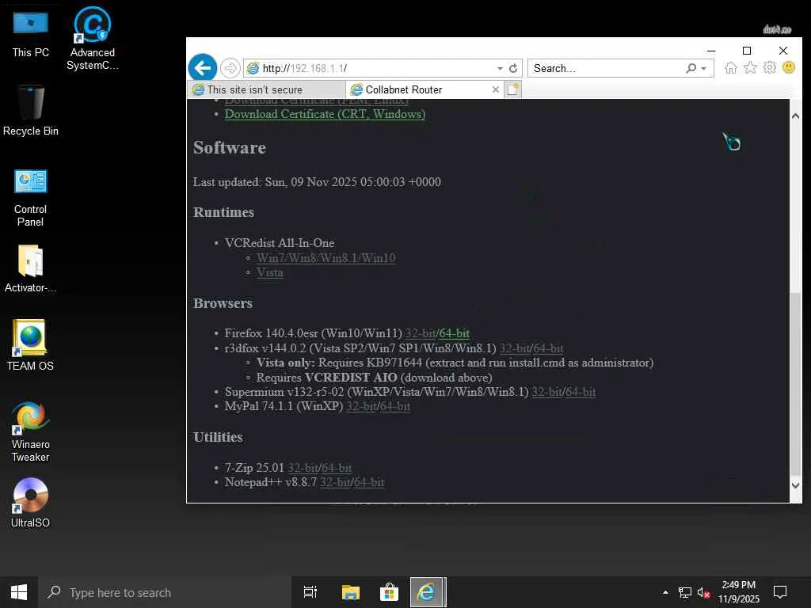Click the vertical scrollbar thumb
This screenshot has width=811, height=608.
[795, 384]
